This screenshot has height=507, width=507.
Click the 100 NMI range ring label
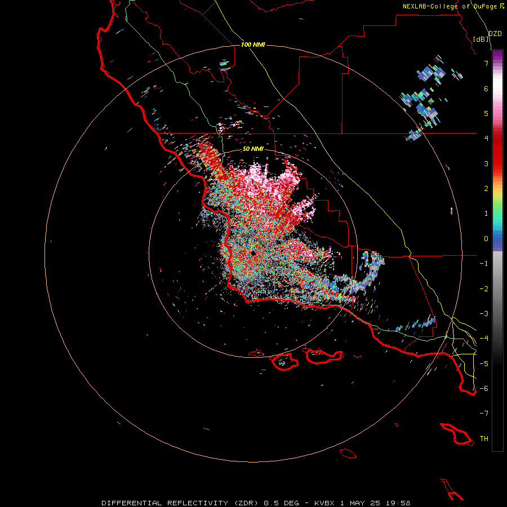point(253,45)
